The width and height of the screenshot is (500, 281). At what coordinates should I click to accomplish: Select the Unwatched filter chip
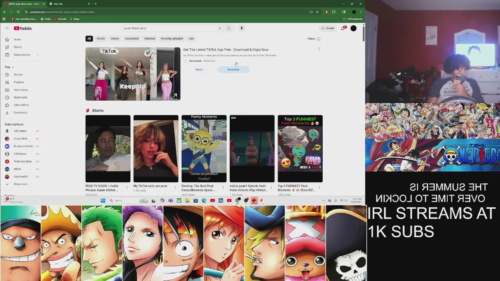pyautogui.click(x=132, y=39)
